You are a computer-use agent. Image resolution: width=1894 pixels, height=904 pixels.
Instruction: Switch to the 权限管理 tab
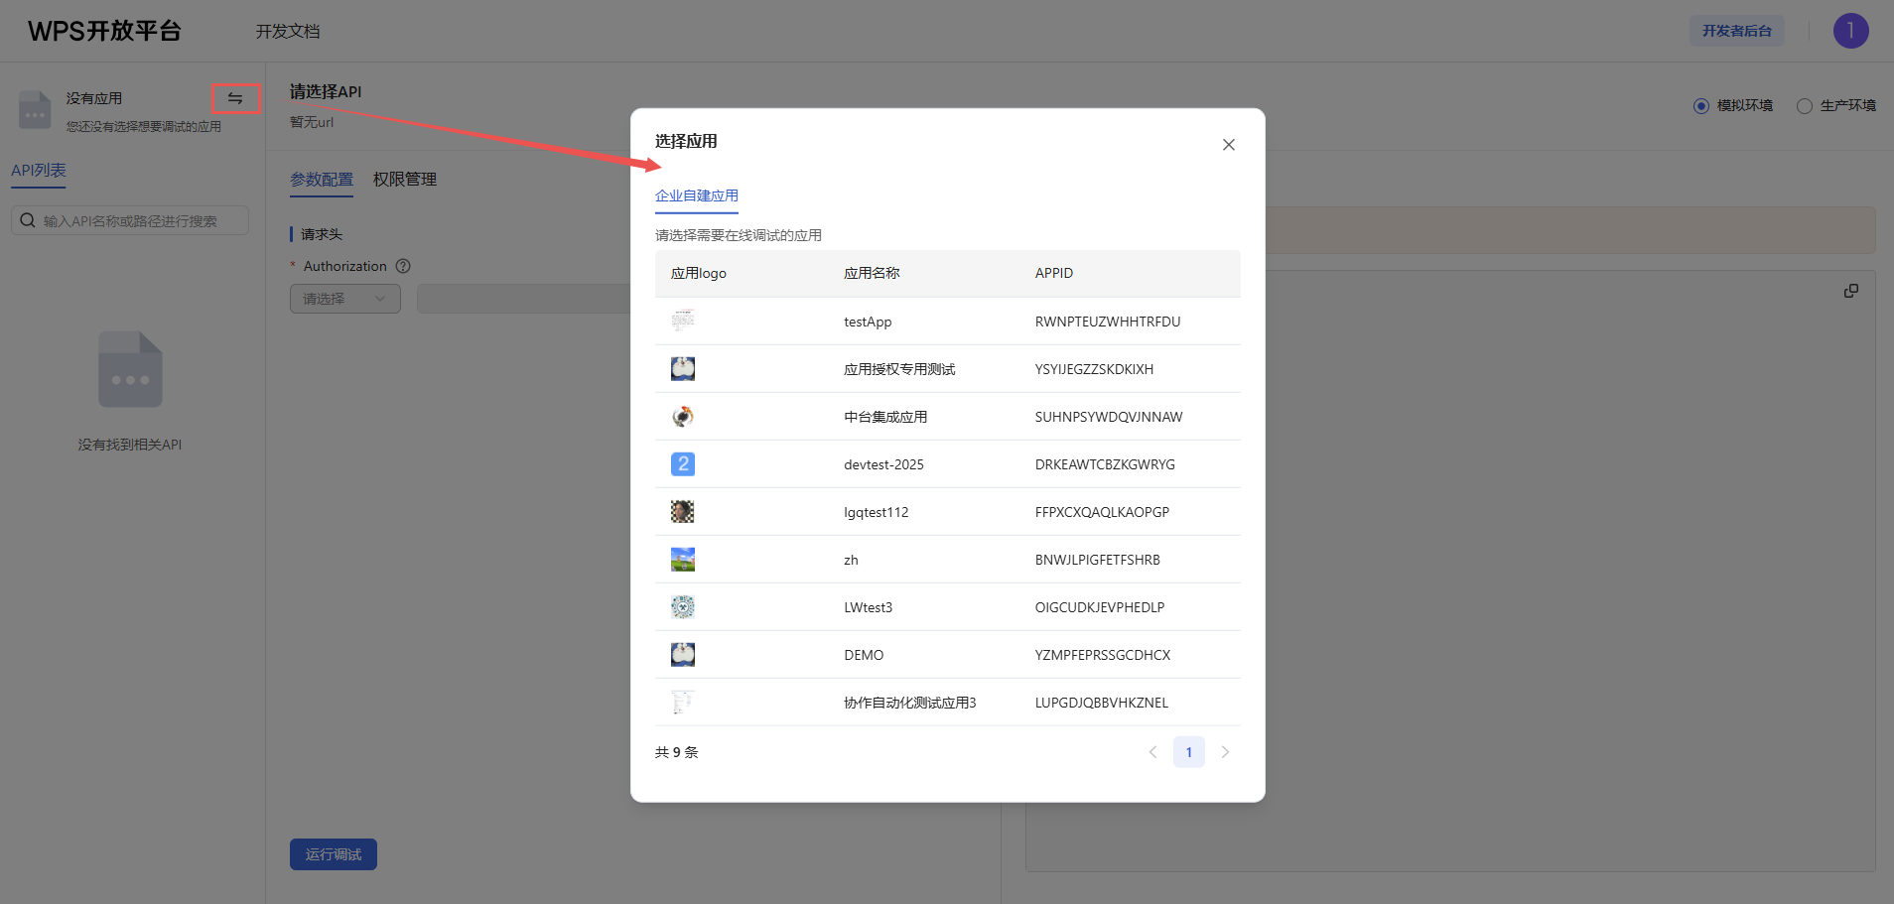click(405, 180)
